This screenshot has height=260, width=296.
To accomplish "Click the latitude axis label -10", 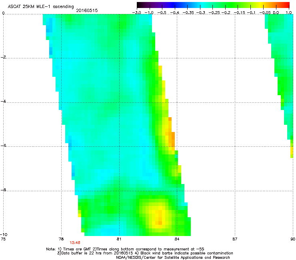I will point(4,234).
